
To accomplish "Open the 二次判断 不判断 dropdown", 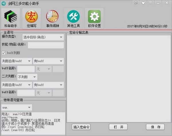I will (27, 77).
